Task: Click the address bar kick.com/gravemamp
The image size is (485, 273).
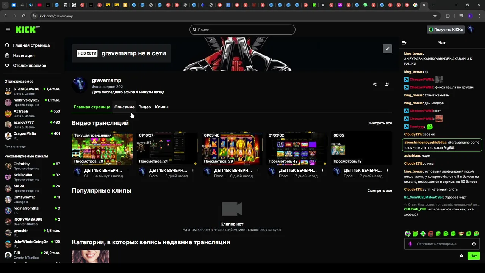Action: [56, 16]
